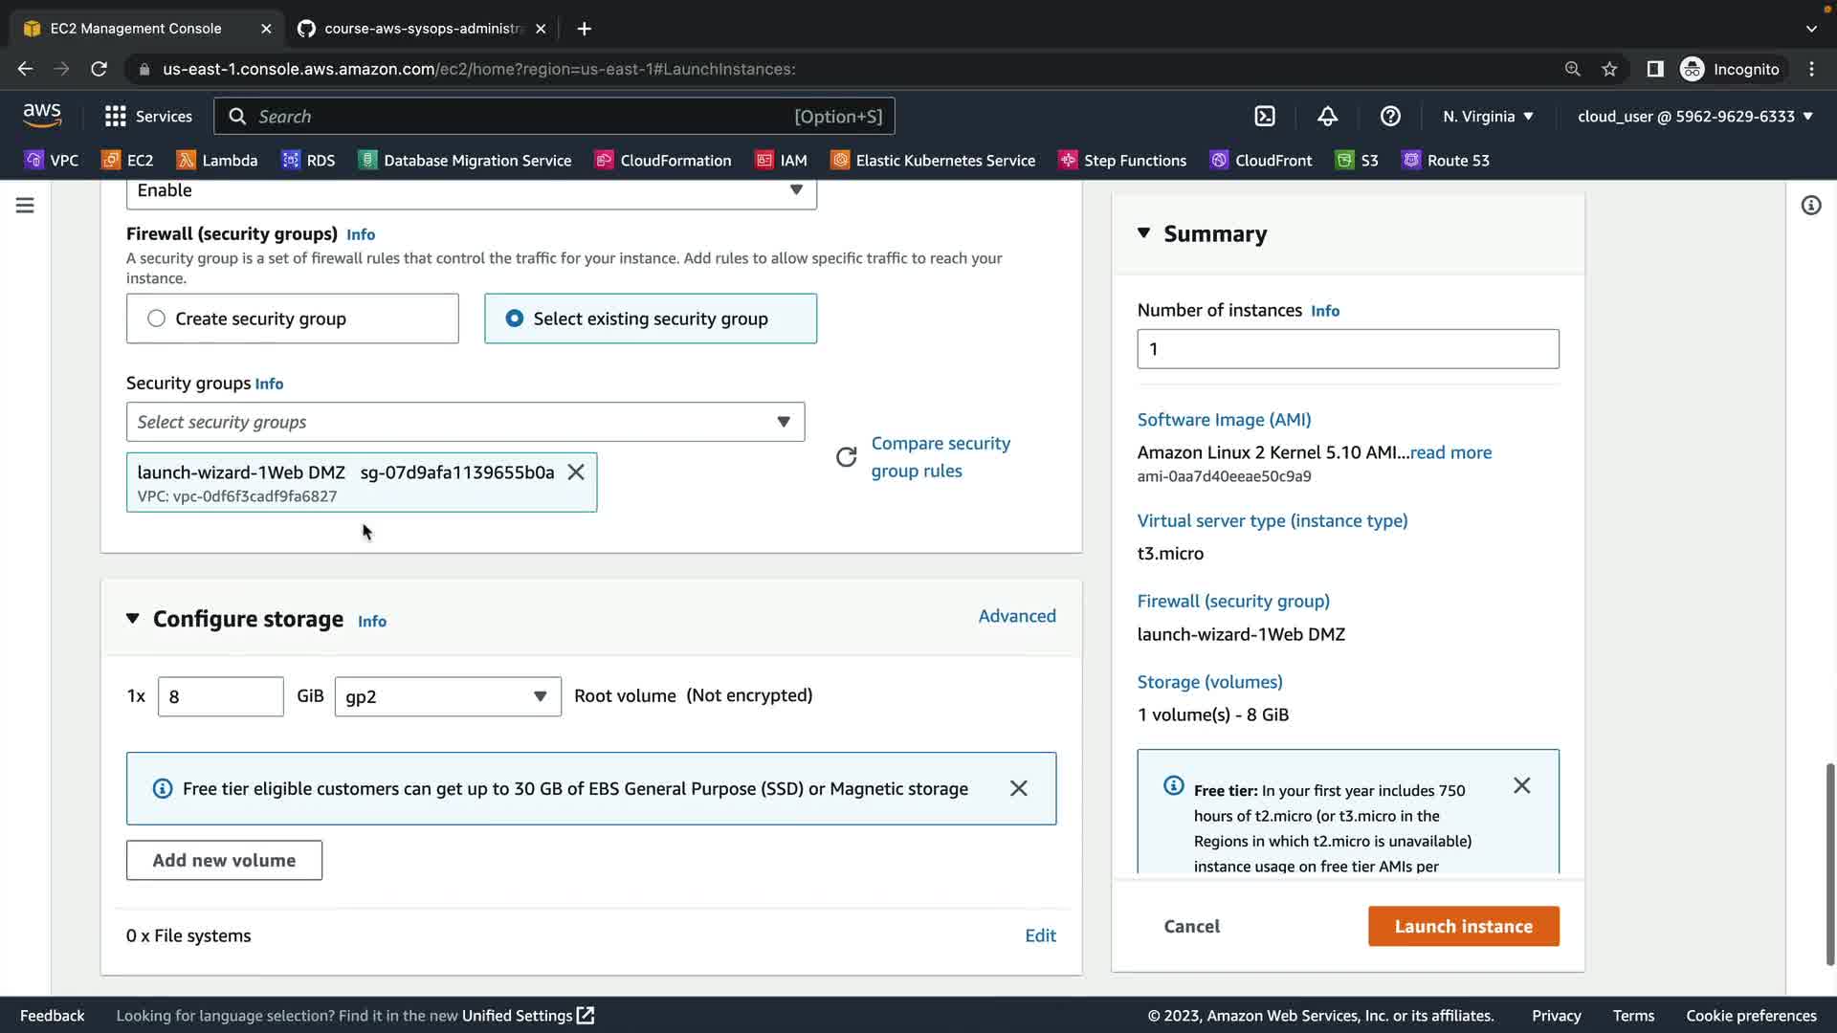Image resolution: width=1837 pixels, height=1033 pixels.
Task: Click the notifications bell icon
Action: point(1327,116)
